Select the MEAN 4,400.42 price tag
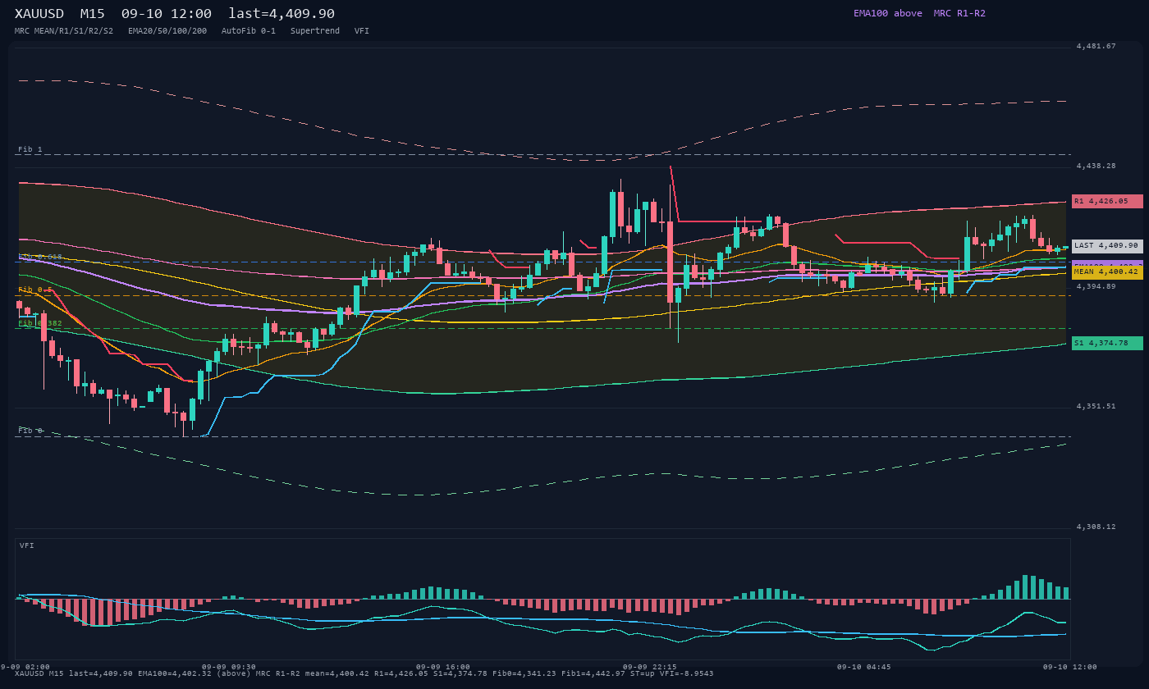 [x=1107, y=271]
